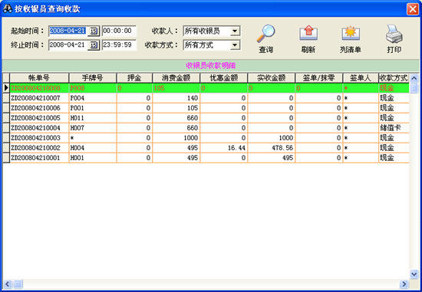This screenshot has height=292, width=422.
Task: Click the 打印 printer icon
Action: (394, 34)
